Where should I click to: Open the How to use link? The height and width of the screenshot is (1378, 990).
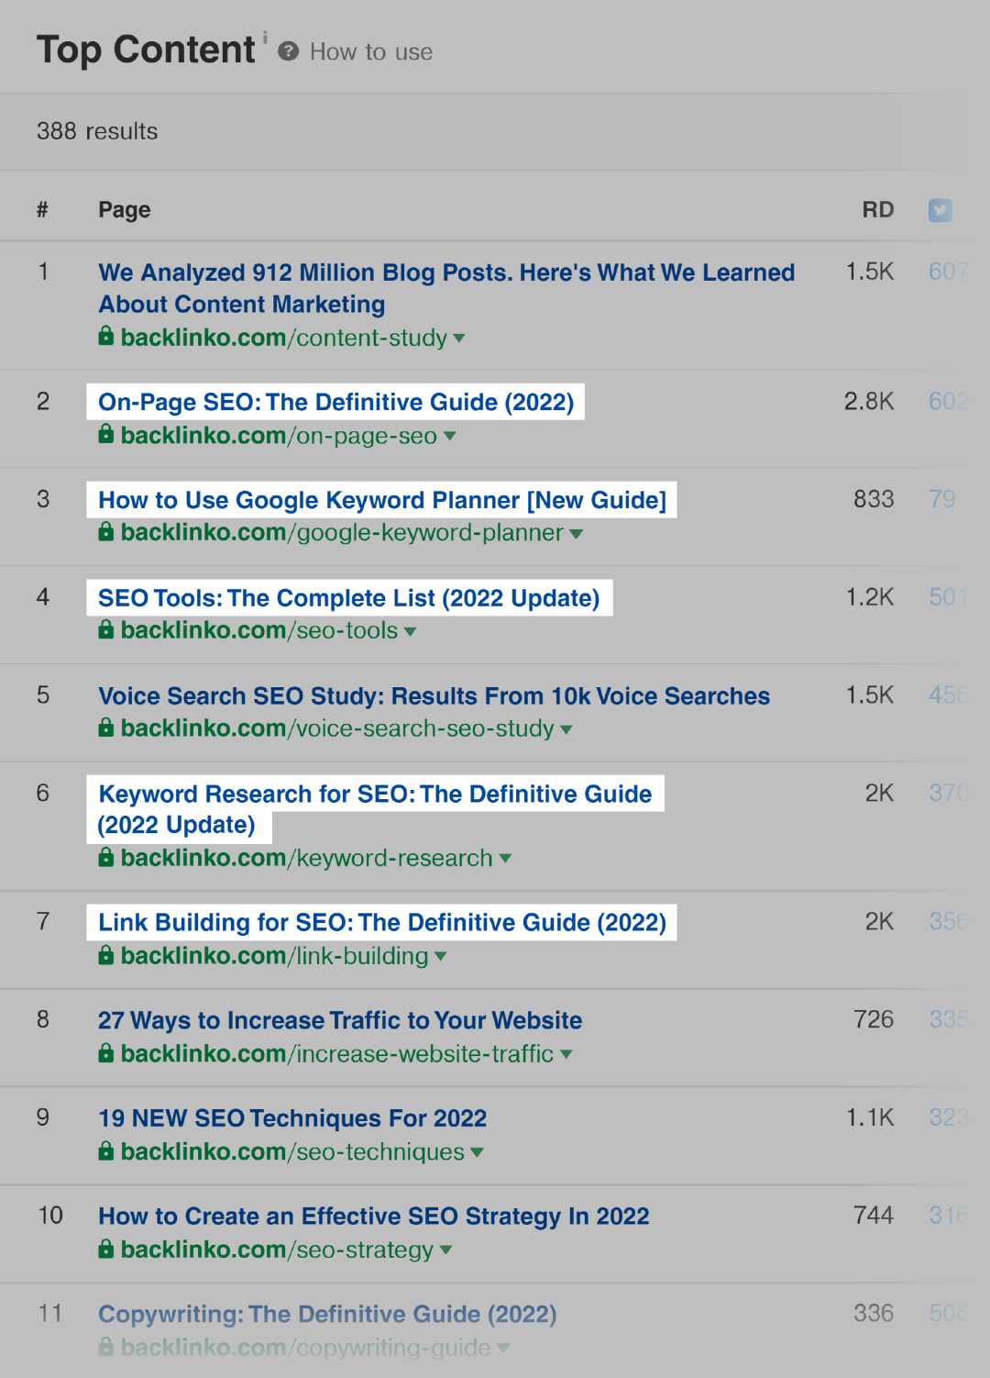pos(371,52)
